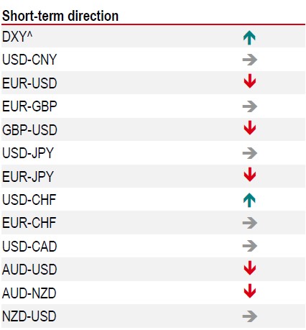
Task: Click the gray arrow beside NZD-USD
Action: click(250, 316)
